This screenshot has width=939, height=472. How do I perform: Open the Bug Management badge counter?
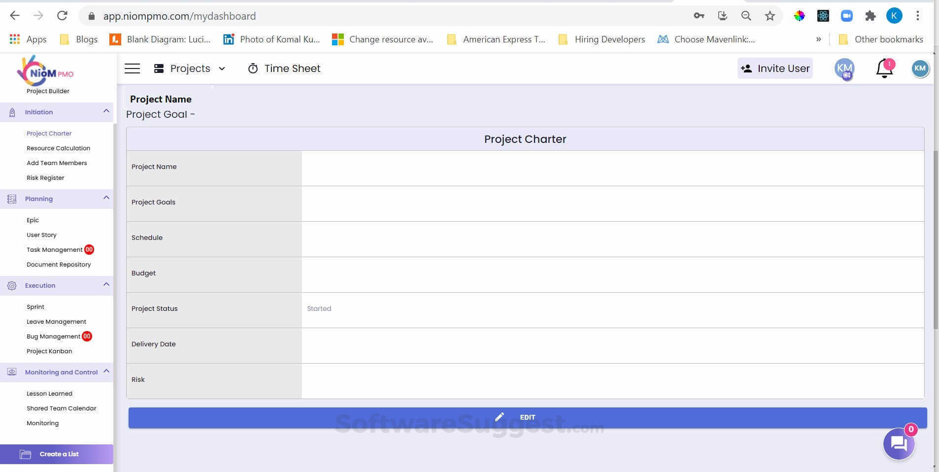[x=87, y=336]
